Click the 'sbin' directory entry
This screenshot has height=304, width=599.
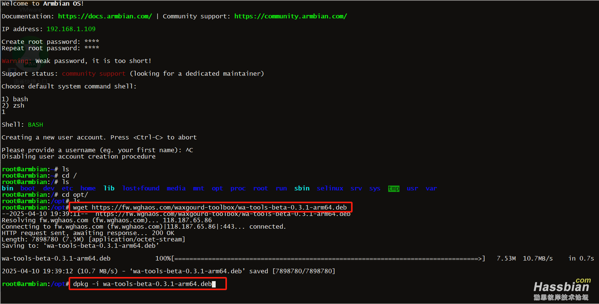click(302, 188)
